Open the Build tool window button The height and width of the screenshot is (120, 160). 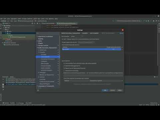coord(12,103)
